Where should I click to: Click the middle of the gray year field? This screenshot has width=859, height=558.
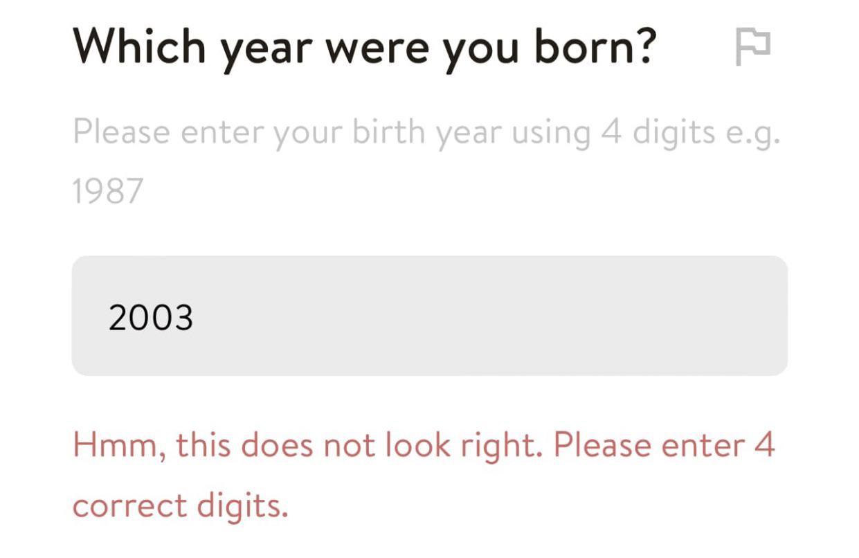click(429, 316)
